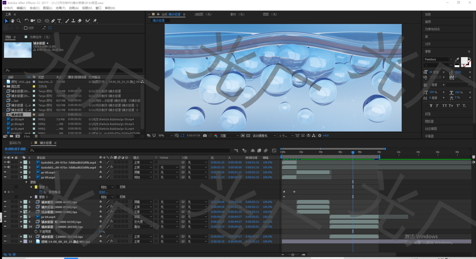476x259 pixels.
Task: Open the 合成(C) menu
Action: (x=35, y=8)
